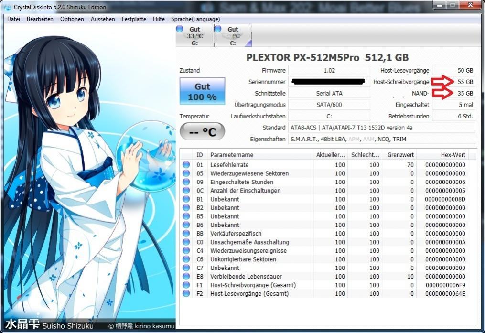This screenshot has height=333, width=485.
Task: Open the Sprache(Language) menu
Action: [x=195, y=19]
